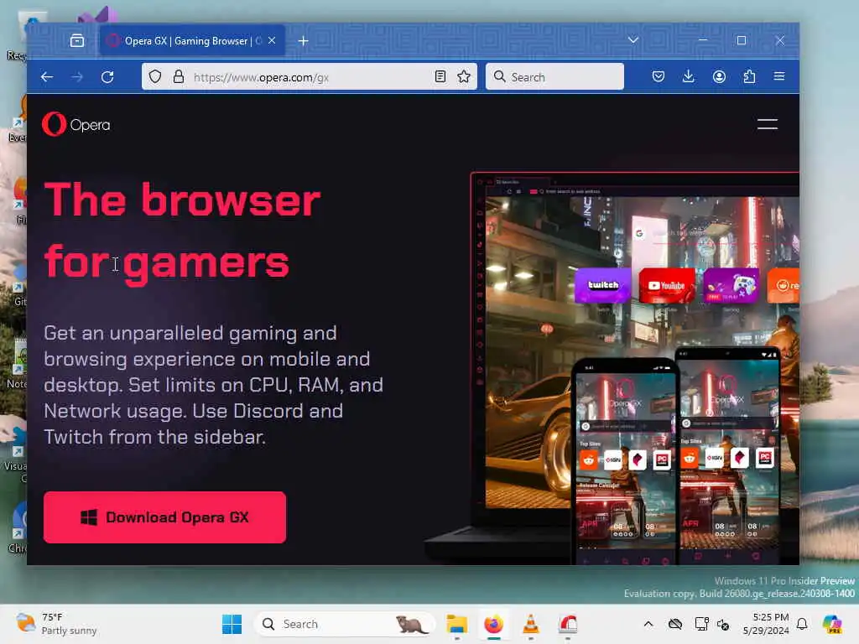Open the Downloads panel icon
Screen dimensions: 859x644
click(x=689, y=76)
